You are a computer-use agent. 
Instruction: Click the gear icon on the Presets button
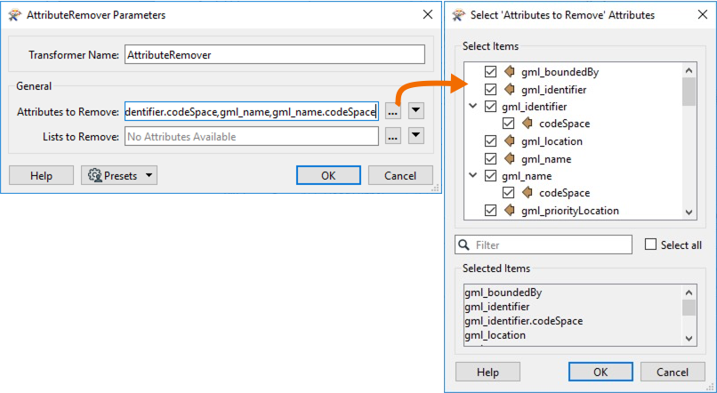94,175
